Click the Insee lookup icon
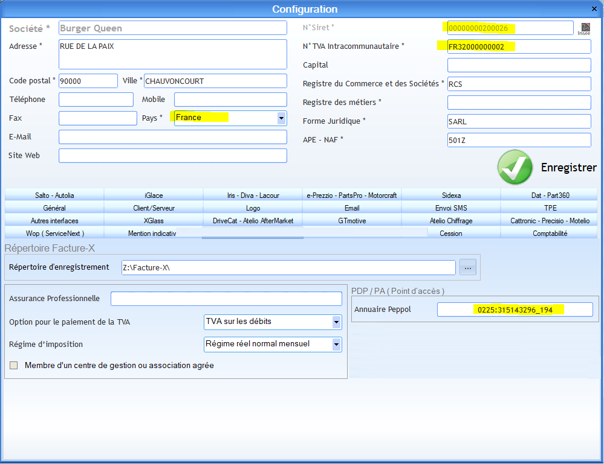Screen dimensions: 604x464 585,29
